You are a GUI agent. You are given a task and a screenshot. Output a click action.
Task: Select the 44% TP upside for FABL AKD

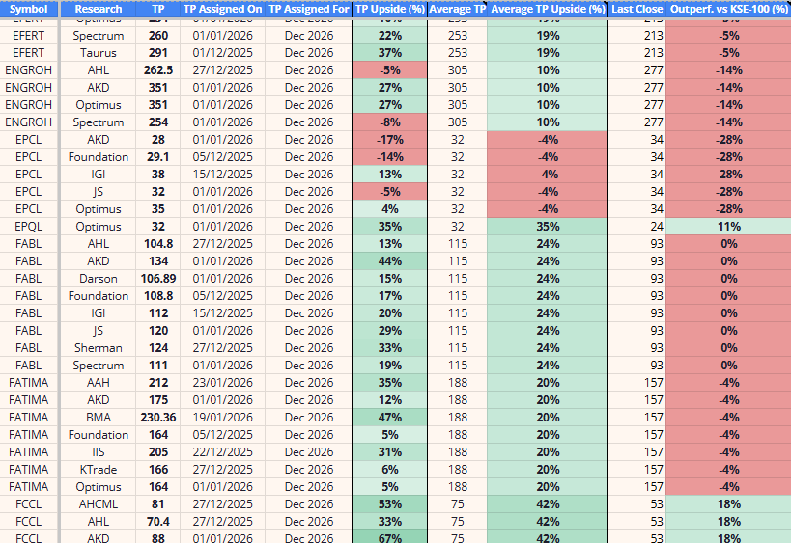coord(390,261)
